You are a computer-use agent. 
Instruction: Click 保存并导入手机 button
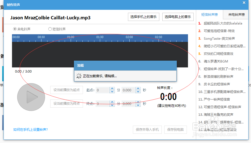(147, 130)
